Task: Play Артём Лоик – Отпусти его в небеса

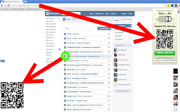Action: pyautogui.click(x=65, y=43)
